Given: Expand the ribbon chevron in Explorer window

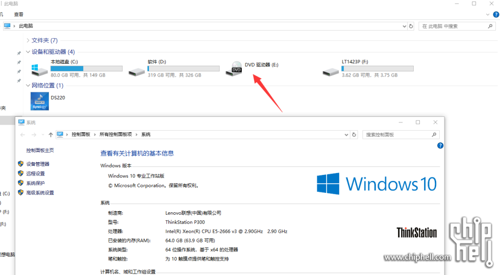Looking at the screenshot, I should tap(488, 14).
